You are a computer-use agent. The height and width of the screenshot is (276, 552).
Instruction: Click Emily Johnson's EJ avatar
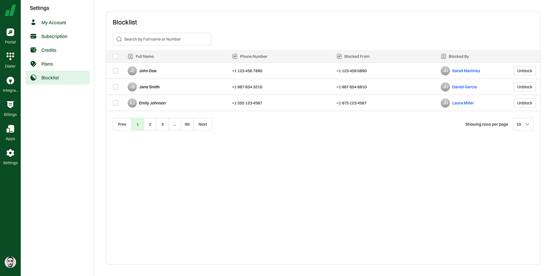pyautogui.click(x=132, y=103)
